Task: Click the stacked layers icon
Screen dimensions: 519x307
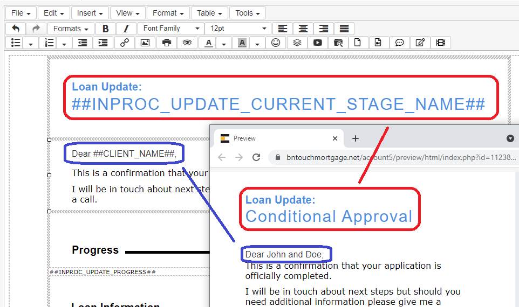Action: point(297,43)
